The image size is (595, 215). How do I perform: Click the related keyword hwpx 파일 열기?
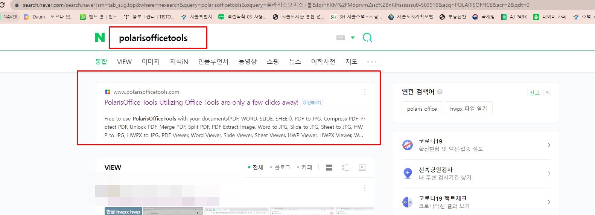click(x=469, y=108)
